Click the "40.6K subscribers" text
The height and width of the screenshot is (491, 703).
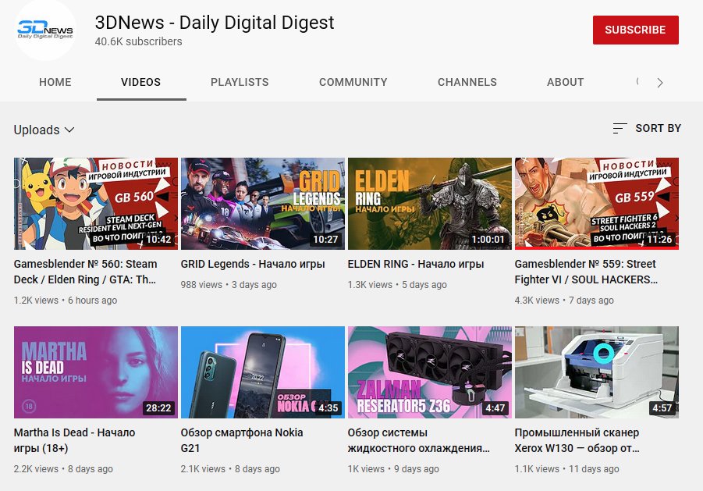(139, 41)
